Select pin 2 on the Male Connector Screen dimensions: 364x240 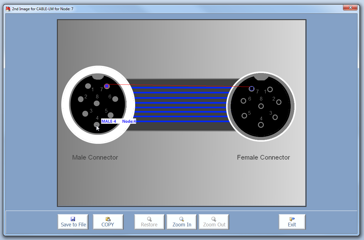(81, 99)
